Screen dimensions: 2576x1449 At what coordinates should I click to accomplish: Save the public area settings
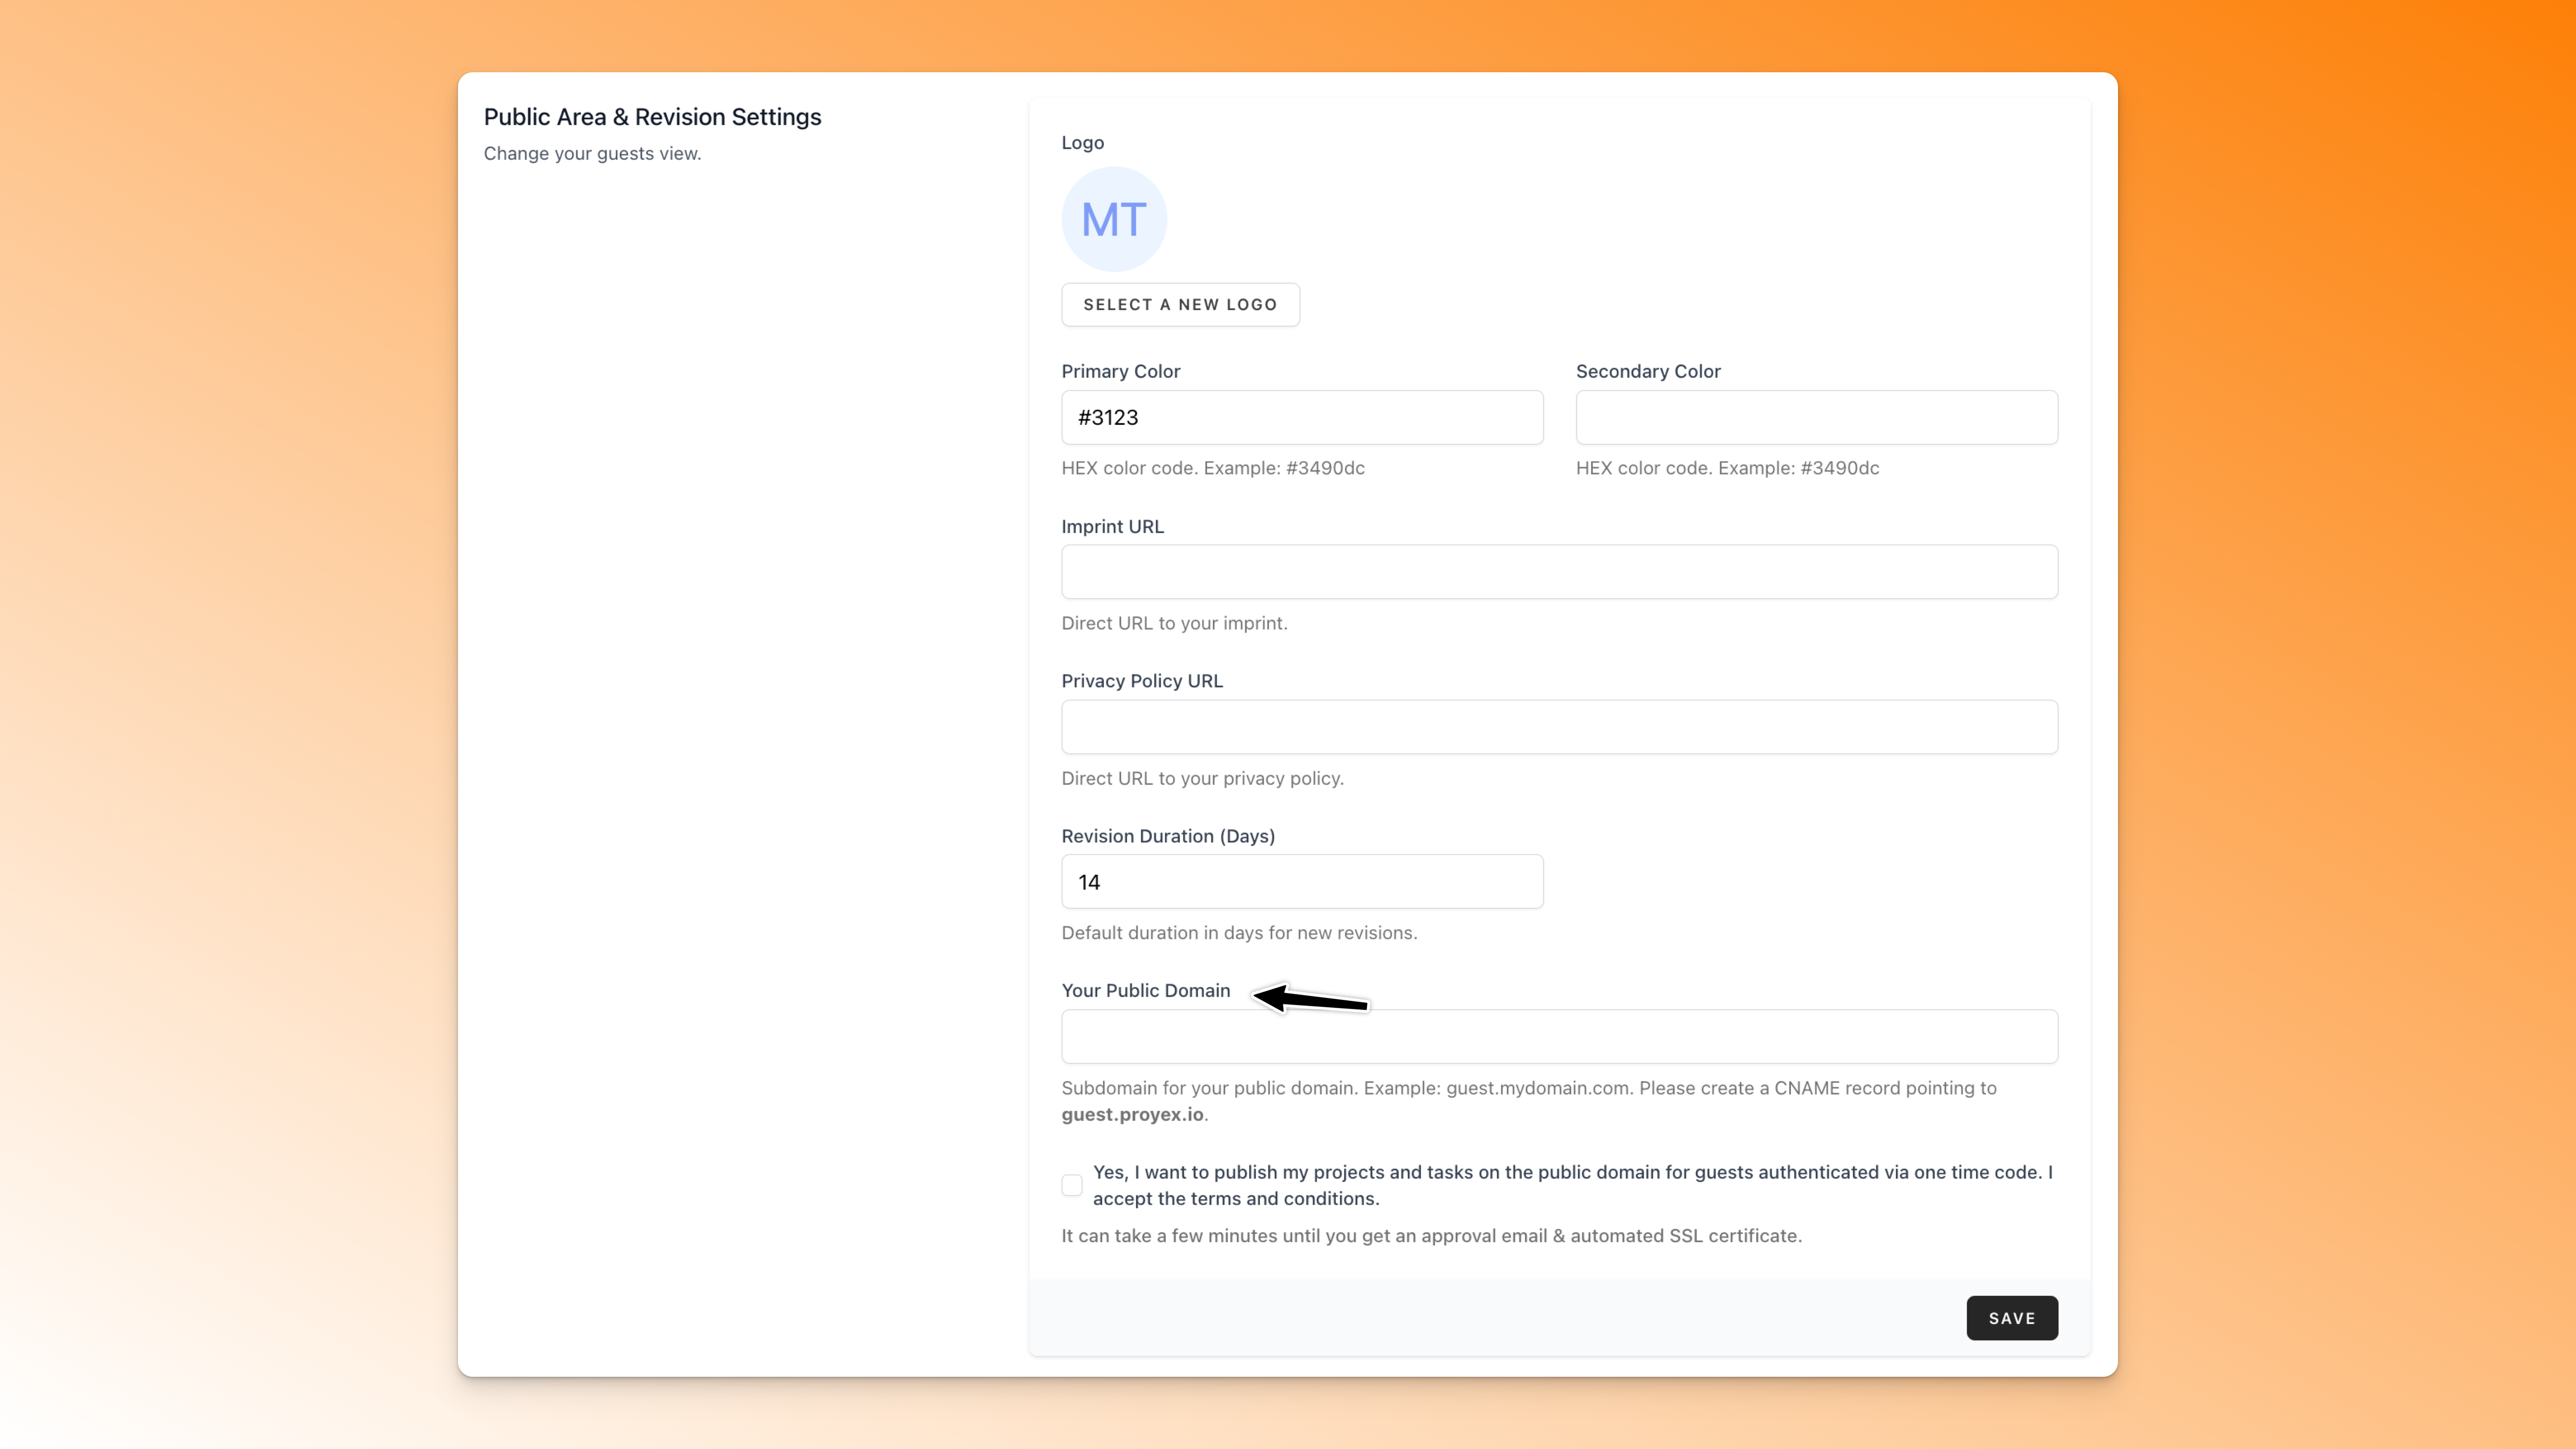point(2012,1318)
